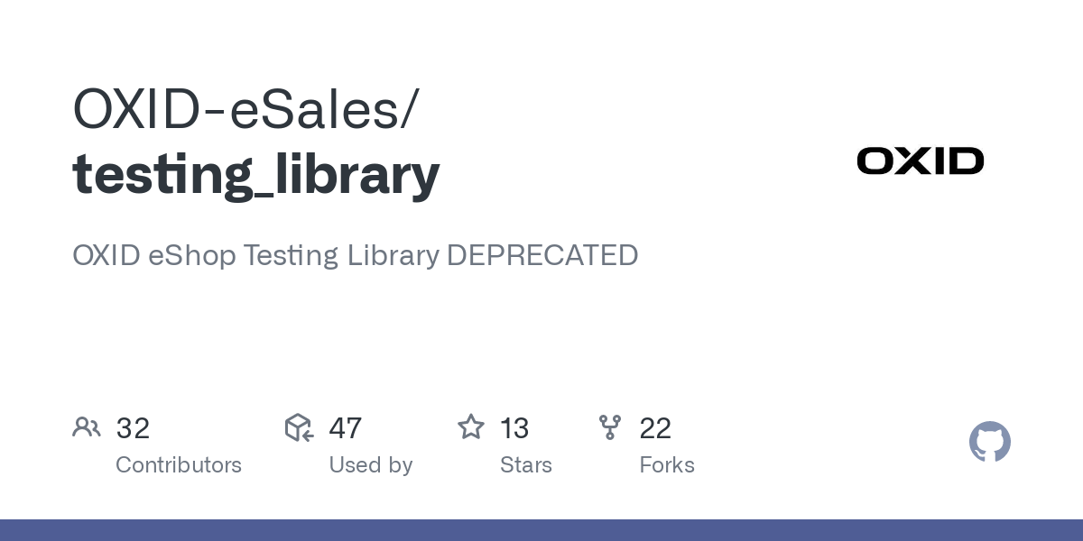Click the 32 contributors count

click(x=133, y=428)
